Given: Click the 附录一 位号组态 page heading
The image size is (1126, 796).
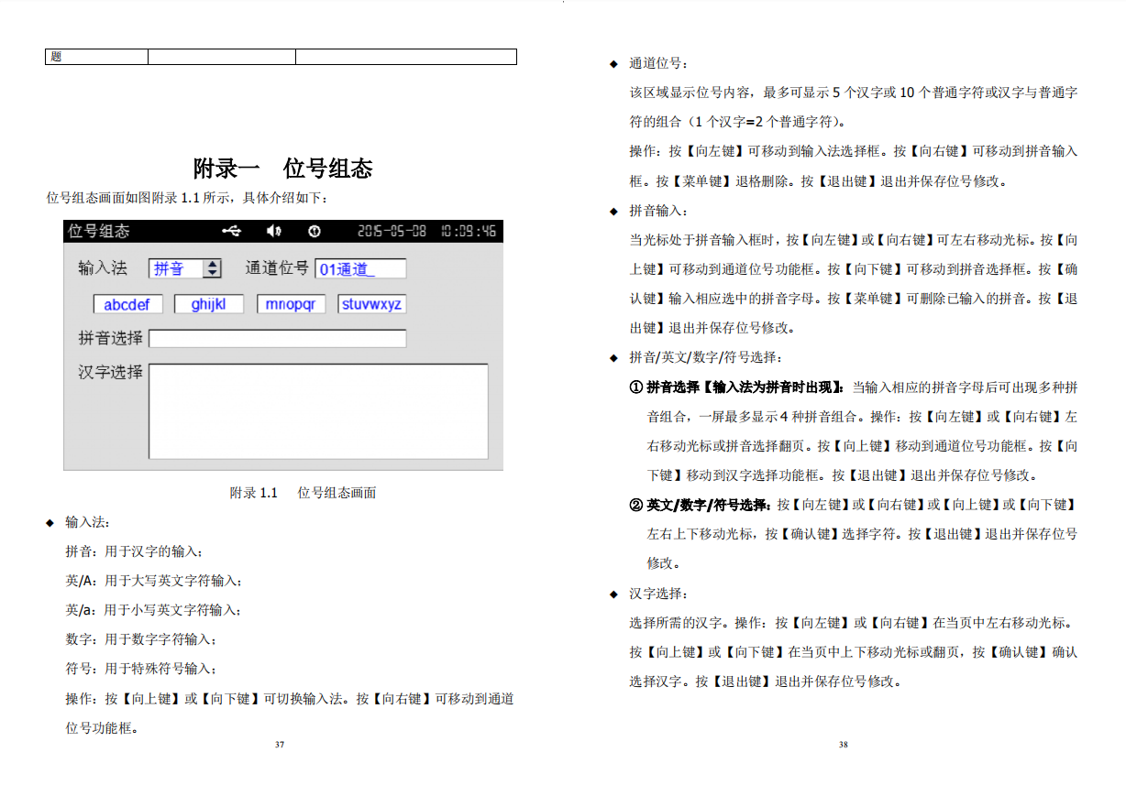Looking at the screenshot, I should pos(282,169).
